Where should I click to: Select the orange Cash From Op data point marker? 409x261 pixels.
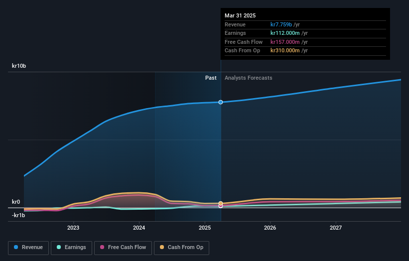click(221, 203)
